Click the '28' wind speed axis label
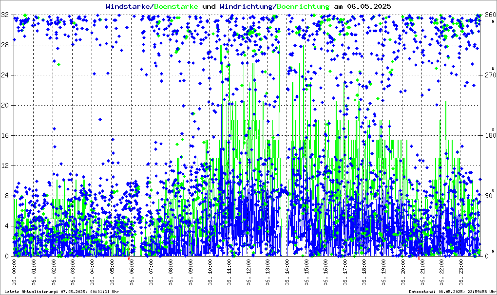 click(x=5, y=45)
